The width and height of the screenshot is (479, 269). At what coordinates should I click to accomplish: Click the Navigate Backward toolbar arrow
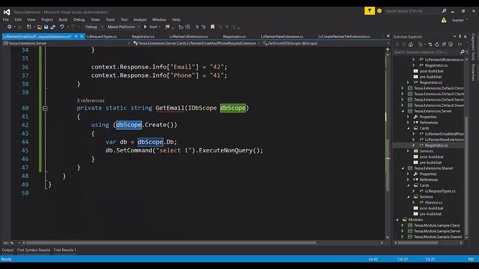tap(10, 27)
